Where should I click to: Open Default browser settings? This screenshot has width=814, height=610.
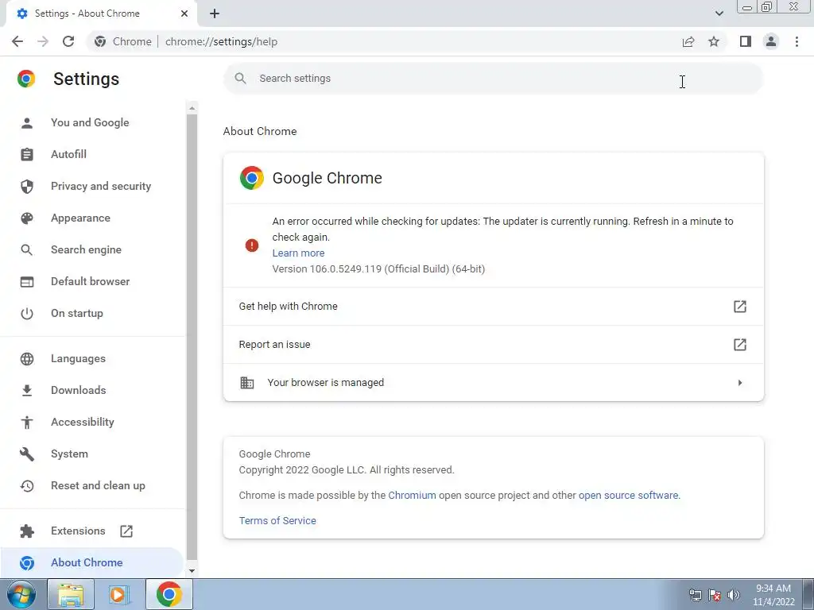(91, 281)
